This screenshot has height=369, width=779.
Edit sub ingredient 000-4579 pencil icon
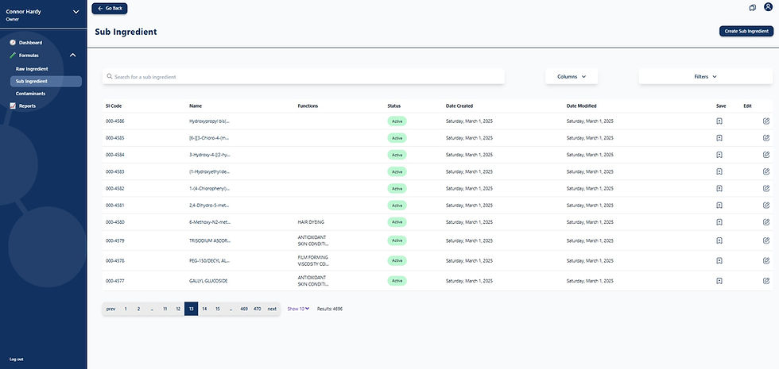click(x=766, y=240)
